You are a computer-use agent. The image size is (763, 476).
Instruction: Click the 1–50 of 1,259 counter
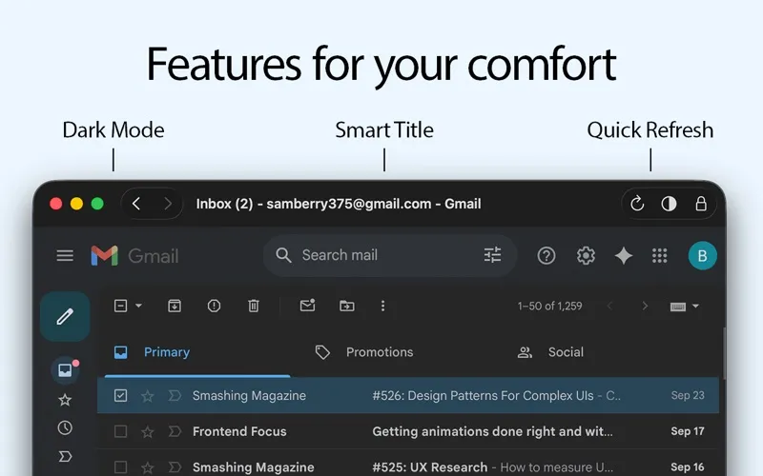click(550, 306)
